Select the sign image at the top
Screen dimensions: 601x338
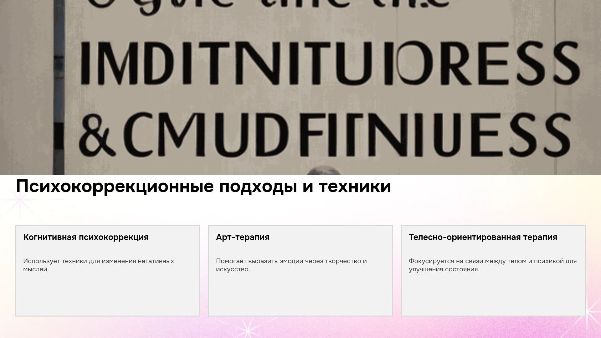(x=300, y=88)
